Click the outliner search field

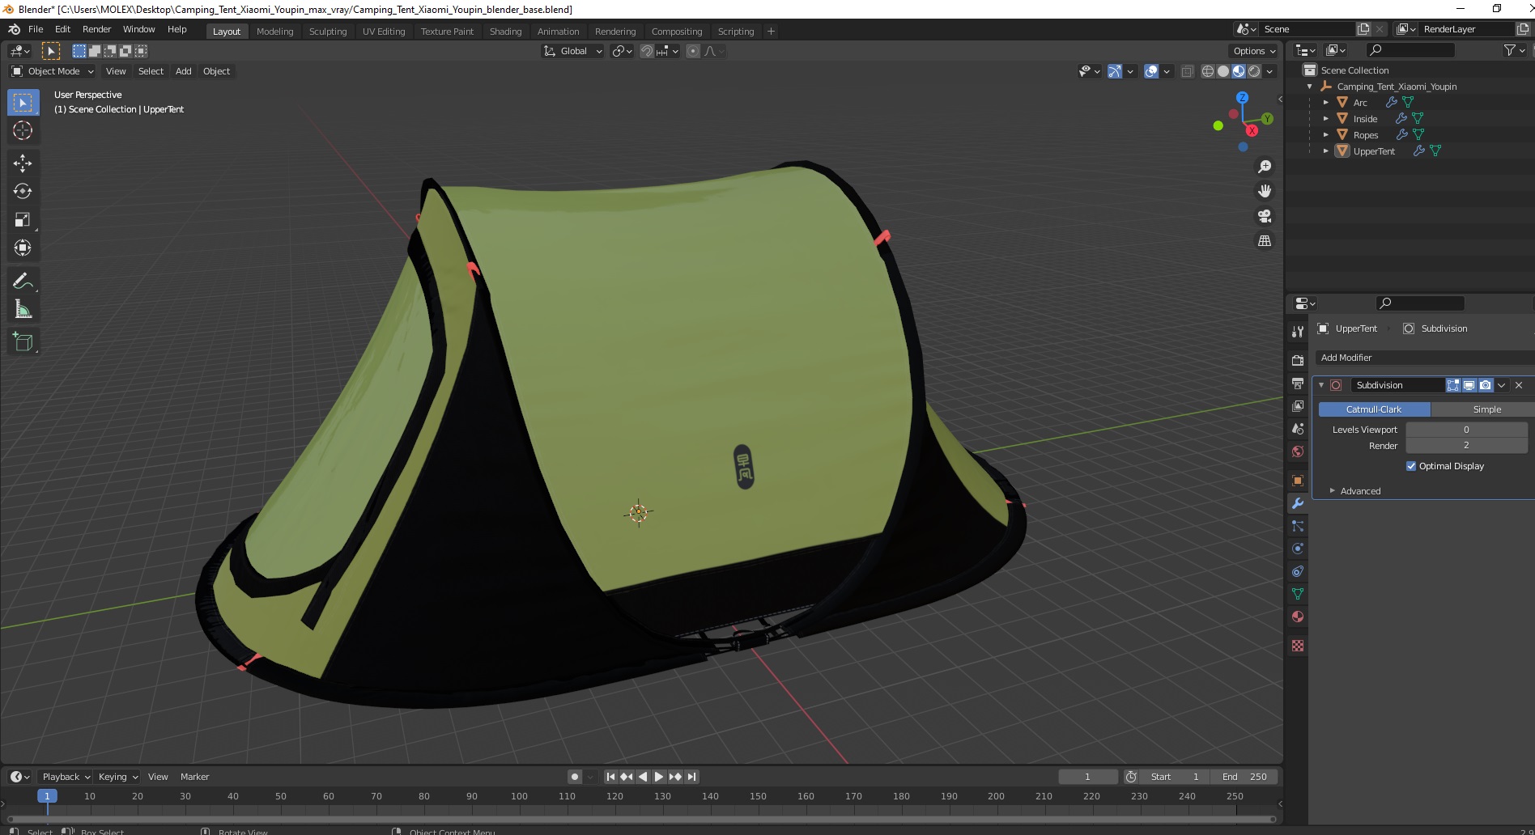[x=1410, y=50]
